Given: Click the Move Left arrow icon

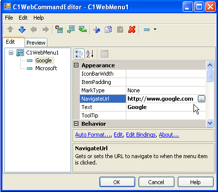Looking at the screenshot, I should pyautogui.click(x=34, y=29).
